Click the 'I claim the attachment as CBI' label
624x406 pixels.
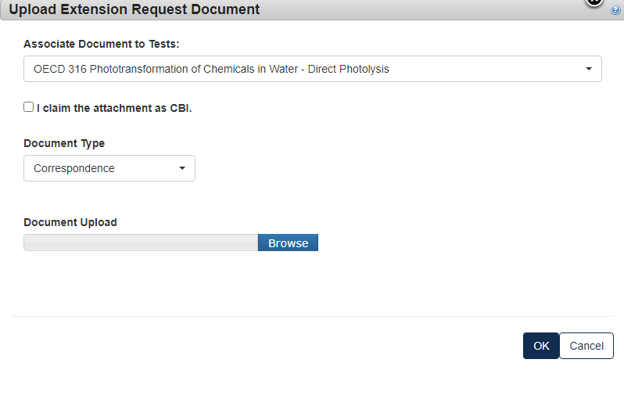[114, 108]
